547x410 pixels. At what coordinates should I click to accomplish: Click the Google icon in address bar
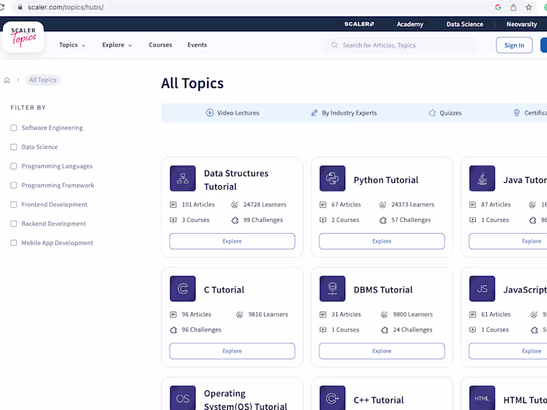[498, 8]
